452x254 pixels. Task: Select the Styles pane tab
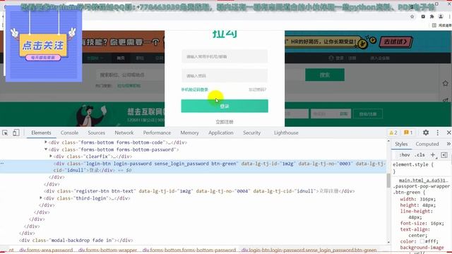pyautogui.click(x=401, y=144)
